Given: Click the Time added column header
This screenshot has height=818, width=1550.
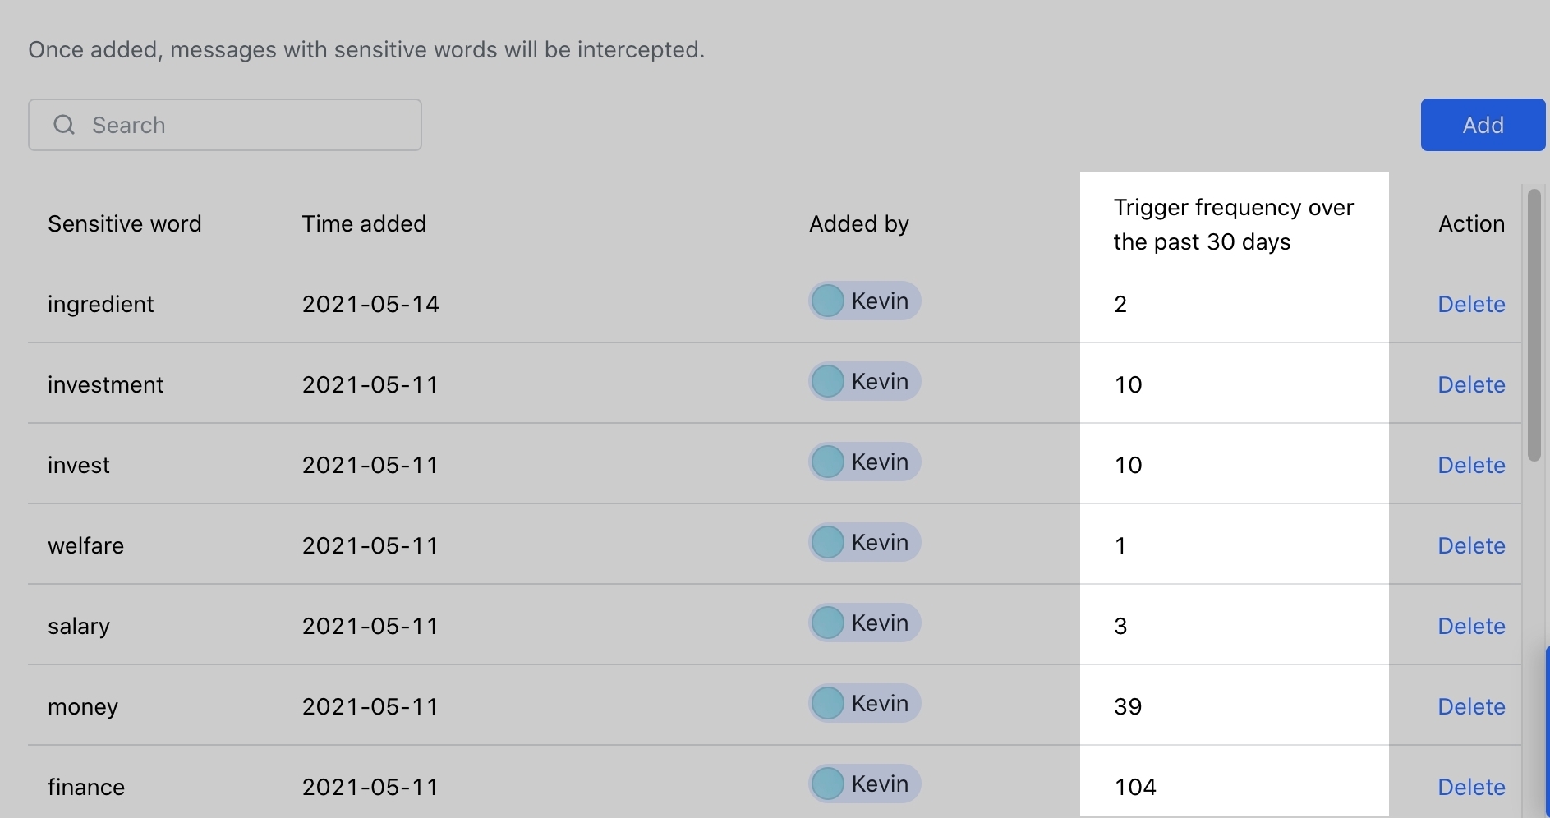Looking at the screenshot, I should (364, 224).
